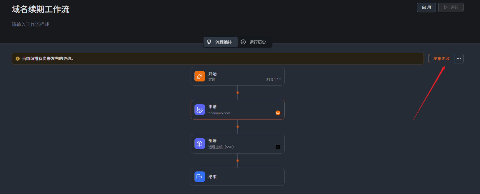
Task: Click the rocket icon on the 开始 node
Action: (199, 76)
